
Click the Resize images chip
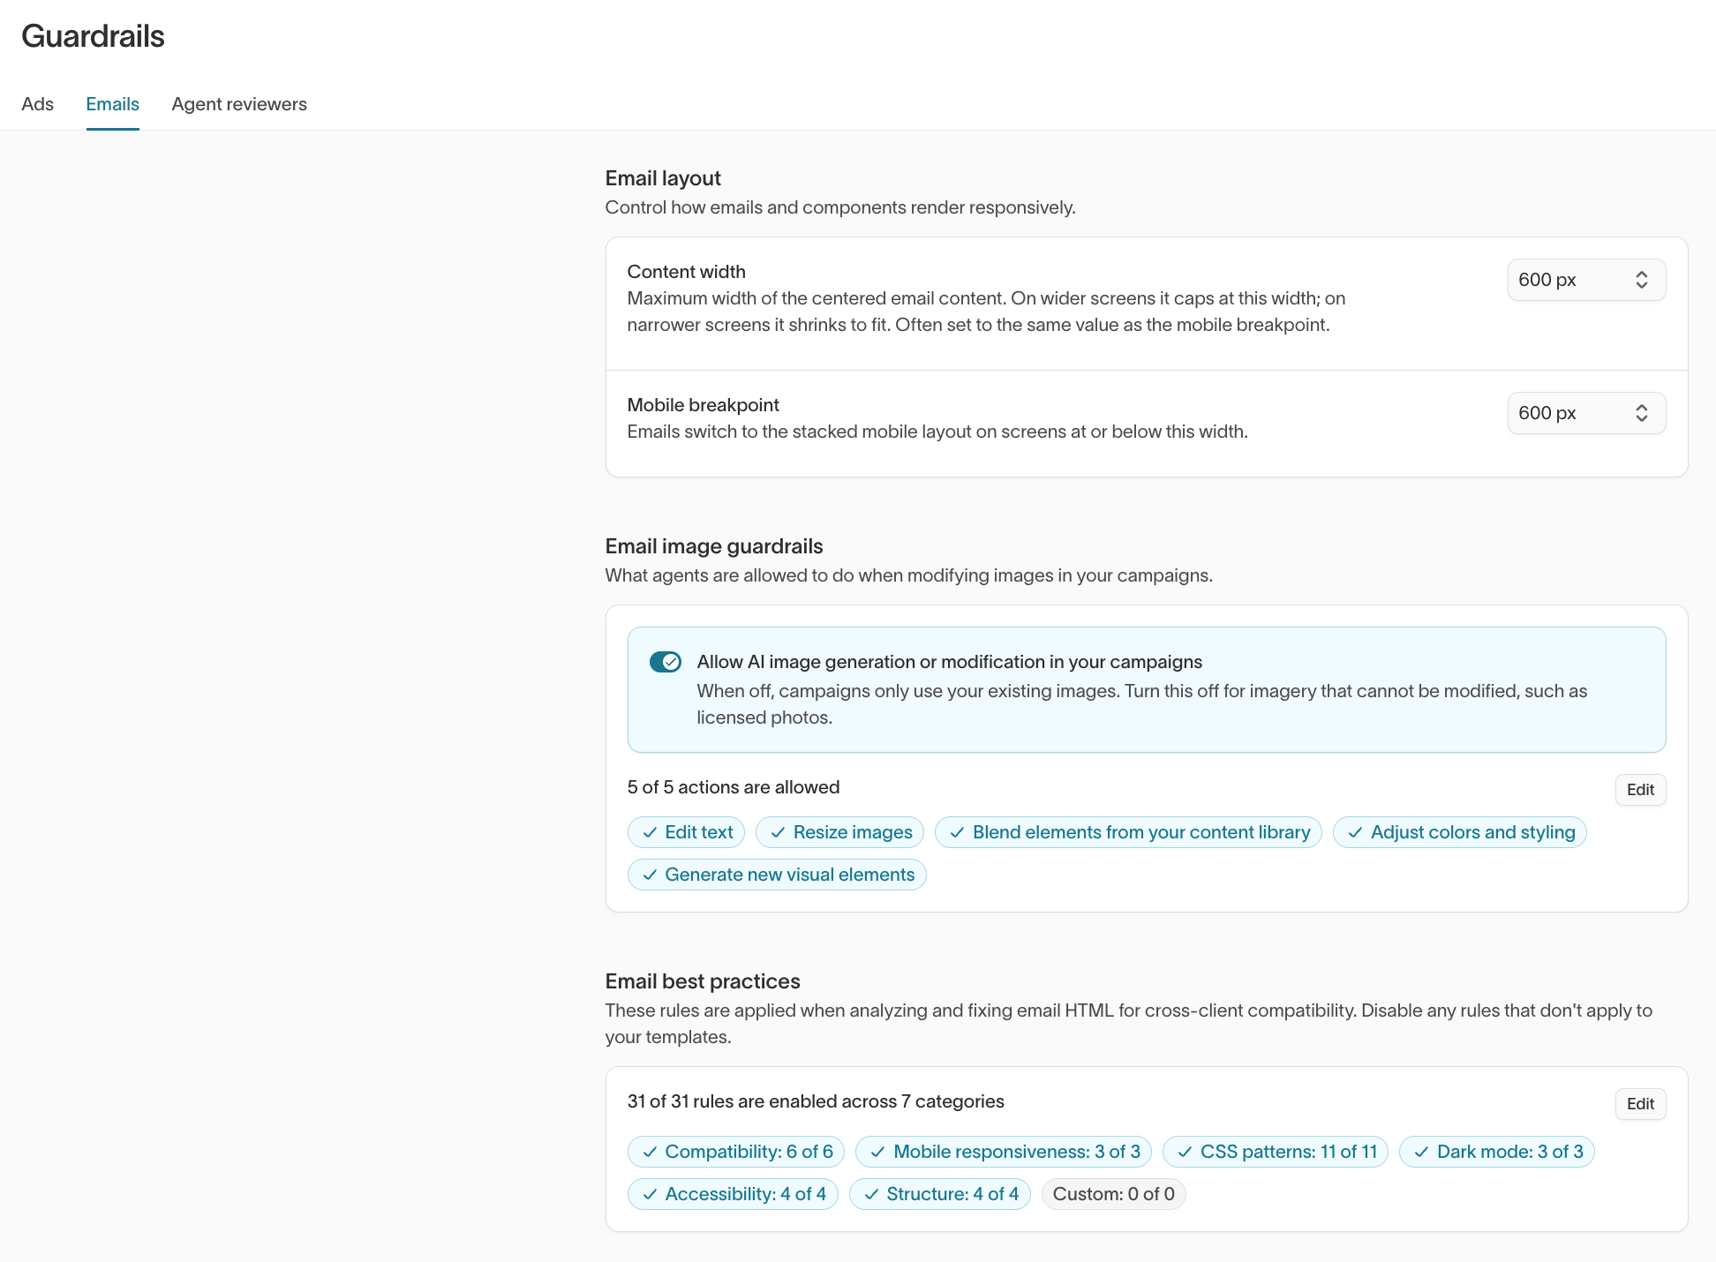[839, 832]
